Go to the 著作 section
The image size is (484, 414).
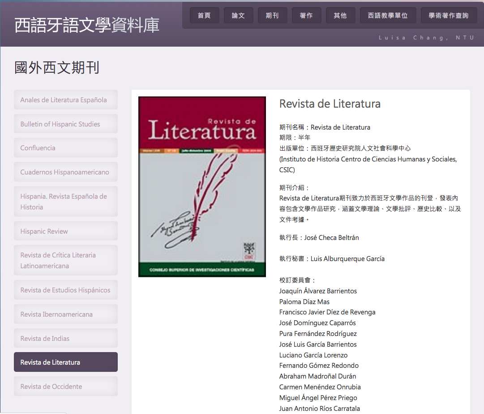(306, 15)
